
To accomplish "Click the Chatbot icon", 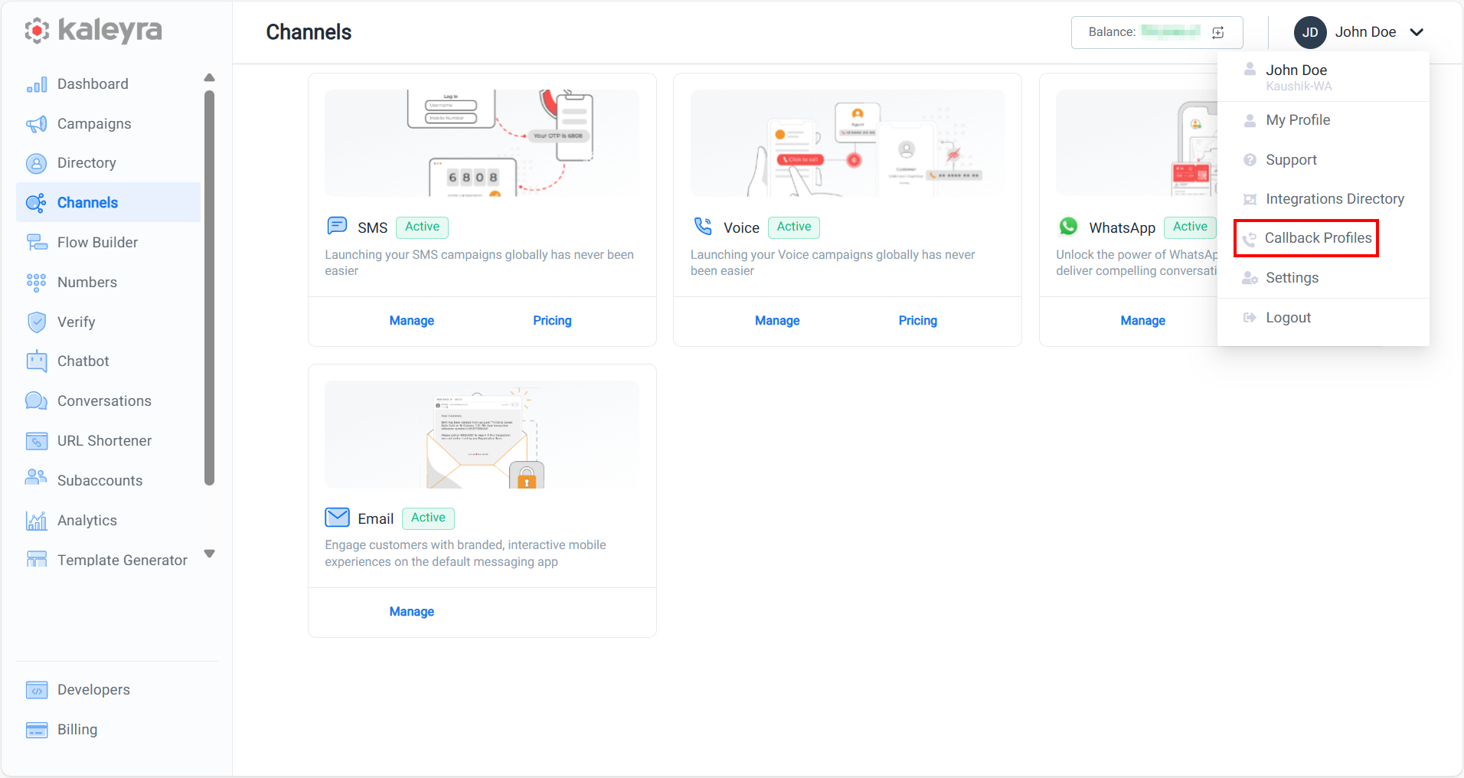I will [x=37, y=361].
